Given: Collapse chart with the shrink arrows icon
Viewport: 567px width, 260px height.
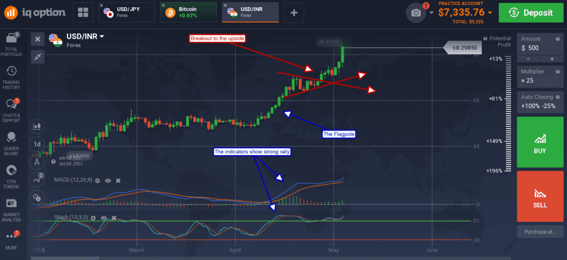Looking at the screenshot, I should pyautogui.click(x=38, y=57).
